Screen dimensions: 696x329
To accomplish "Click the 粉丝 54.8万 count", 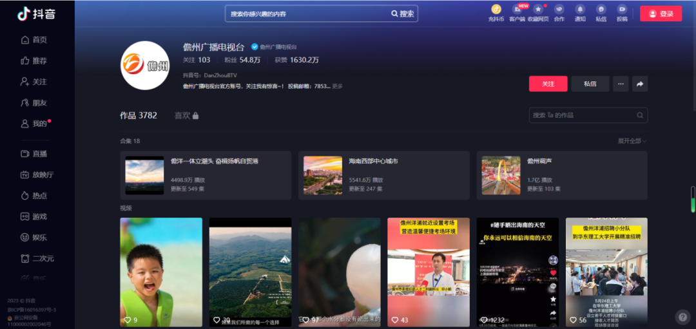I will pyautogui.click(x=242, y=60).
